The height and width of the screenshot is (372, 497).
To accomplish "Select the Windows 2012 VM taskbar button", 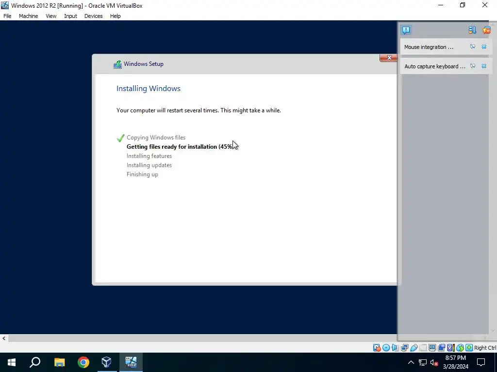I will click(x=131, y=362).
